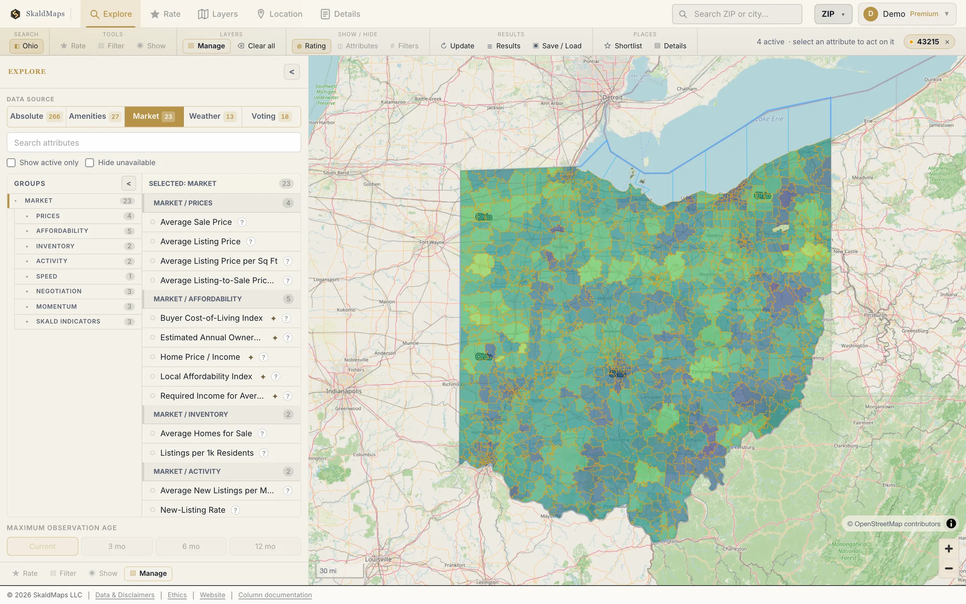Screen dimensions: 966x604
Task: Toggle Rating show/hide button
Action: tap(311, 46)
